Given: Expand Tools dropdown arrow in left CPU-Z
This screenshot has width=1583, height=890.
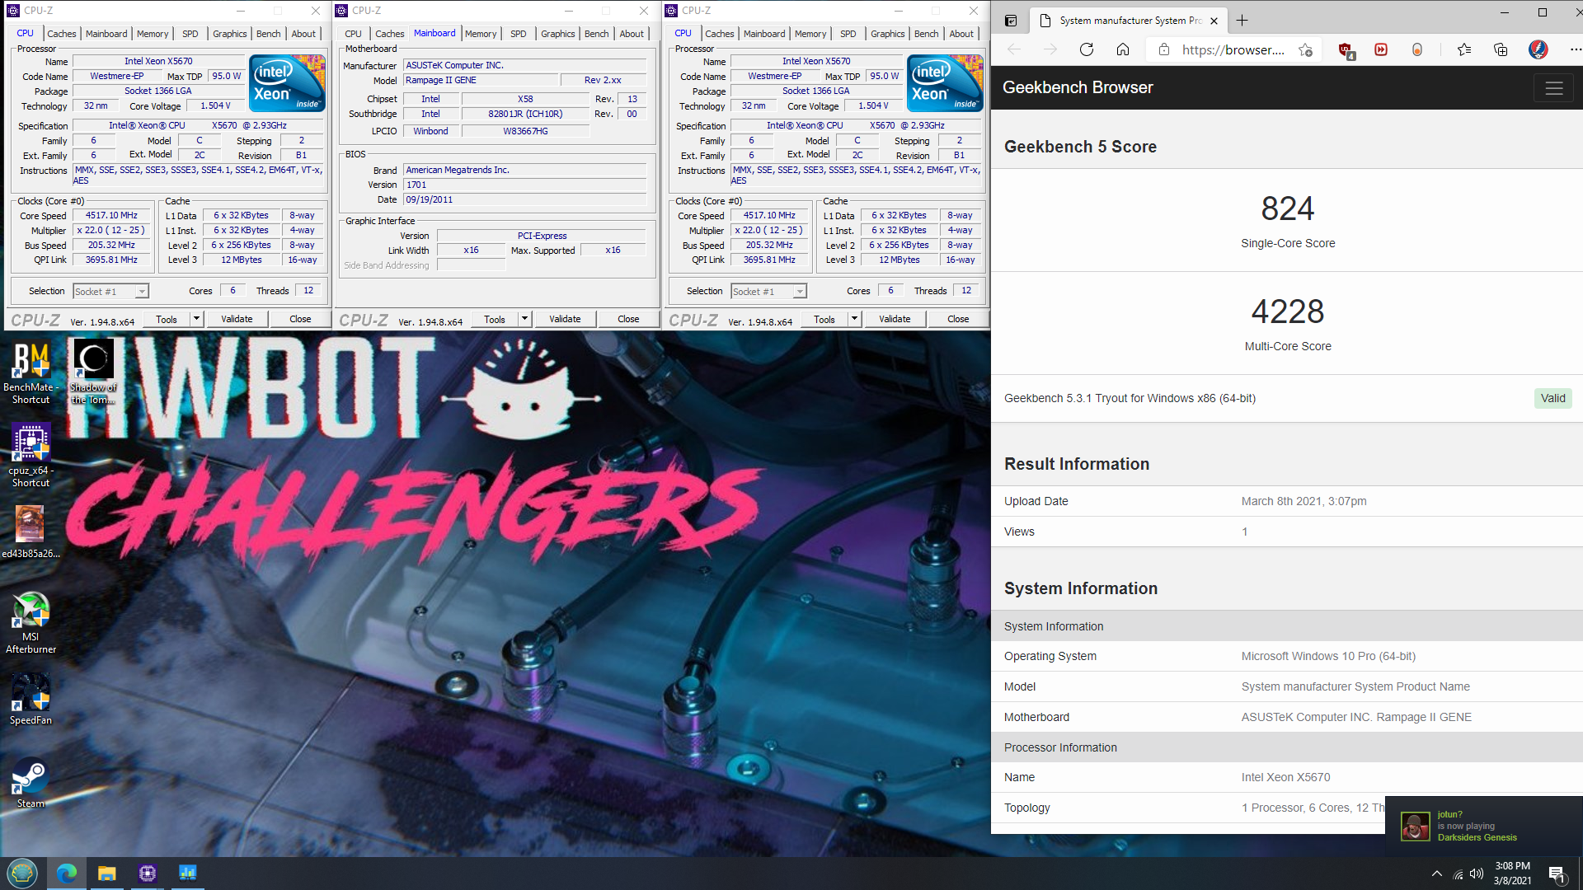Looking at the screenshot, I should click(x=196, y=319).
